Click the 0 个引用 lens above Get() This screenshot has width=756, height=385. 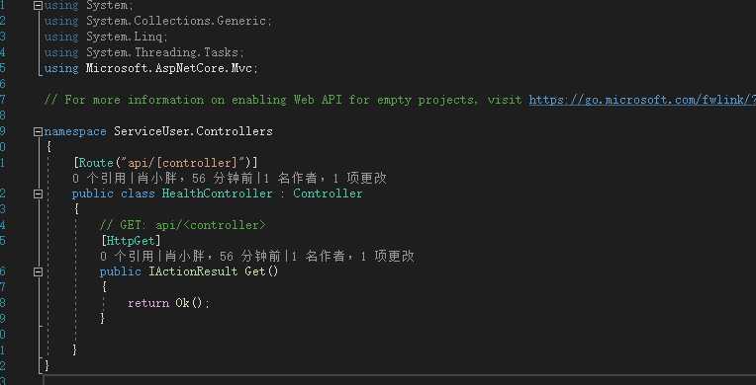coord(127,256)
